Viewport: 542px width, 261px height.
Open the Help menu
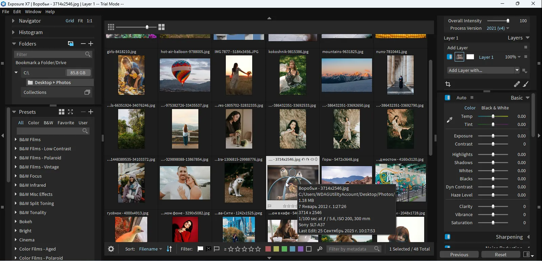point(50,11)
